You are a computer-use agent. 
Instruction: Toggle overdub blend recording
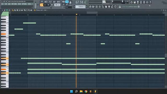[x=54, y=2]
